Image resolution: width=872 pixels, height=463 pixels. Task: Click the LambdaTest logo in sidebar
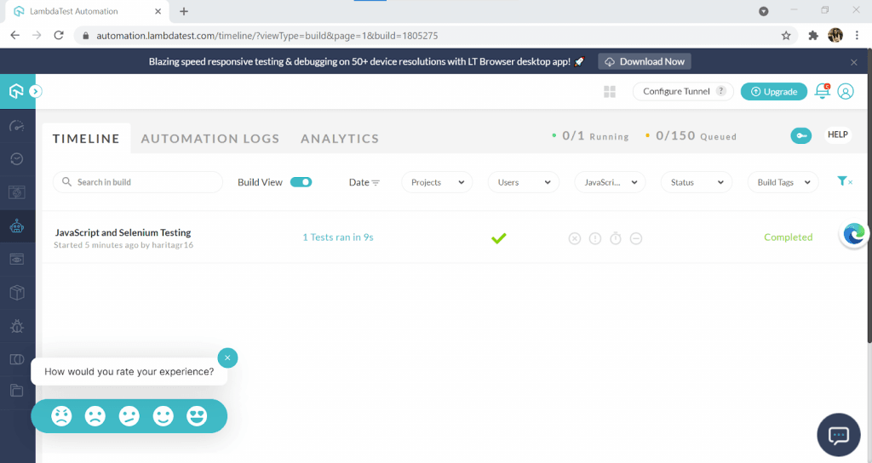pos(17,91)
